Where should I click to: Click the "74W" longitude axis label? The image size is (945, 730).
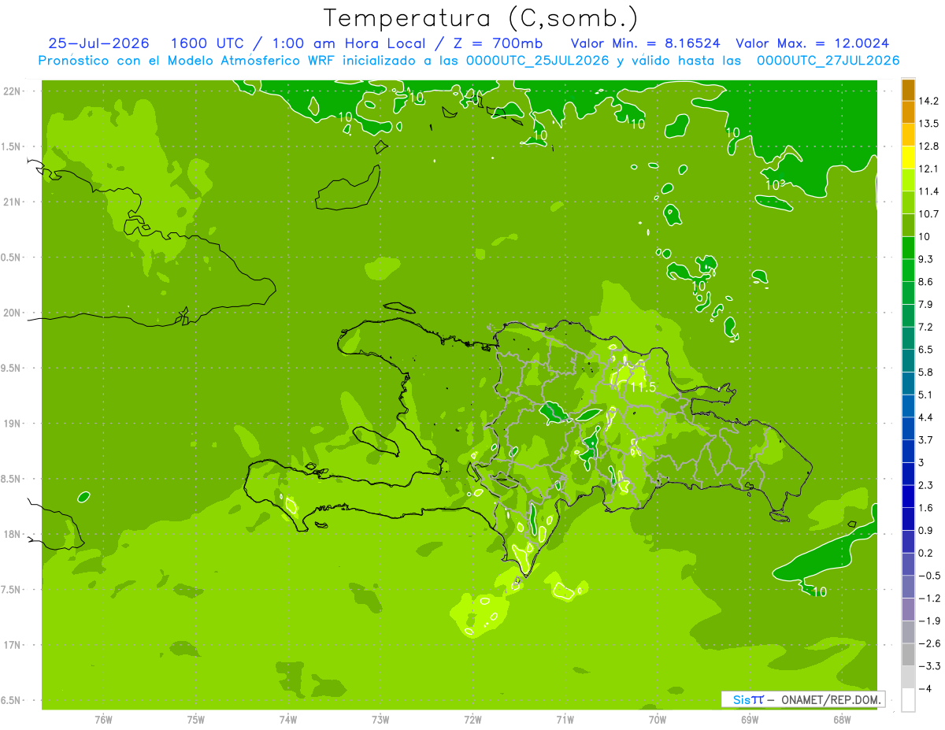288,720
